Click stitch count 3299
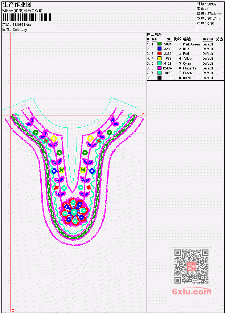225x313 pixels. pos(168,49)
